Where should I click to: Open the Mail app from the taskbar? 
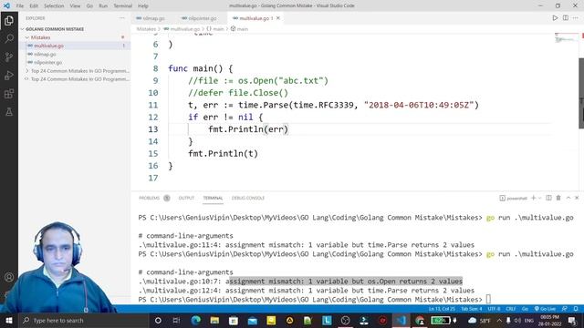point(252,320)
